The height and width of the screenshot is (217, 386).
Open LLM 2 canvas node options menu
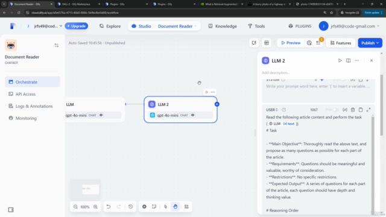(213, 92)
